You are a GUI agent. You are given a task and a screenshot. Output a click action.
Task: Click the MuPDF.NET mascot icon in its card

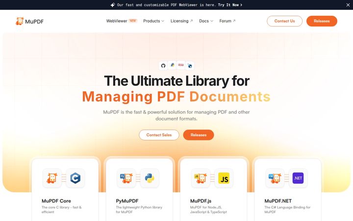(275, 178)
